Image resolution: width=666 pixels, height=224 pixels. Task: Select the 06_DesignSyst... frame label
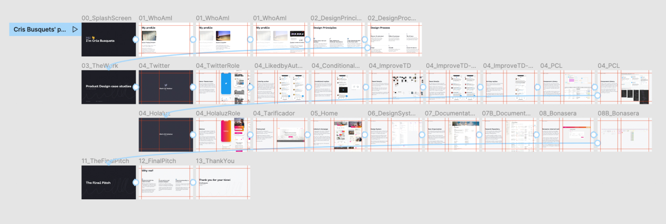click(x=392, y=113)
